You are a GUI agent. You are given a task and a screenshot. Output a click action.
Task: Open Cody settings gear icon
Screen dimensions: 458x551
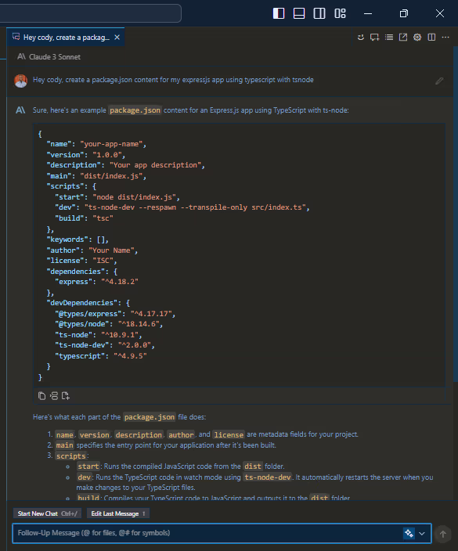(x=417, y=38)
